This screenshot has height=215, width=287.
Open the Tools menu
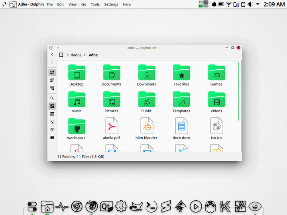coord(95,4)
